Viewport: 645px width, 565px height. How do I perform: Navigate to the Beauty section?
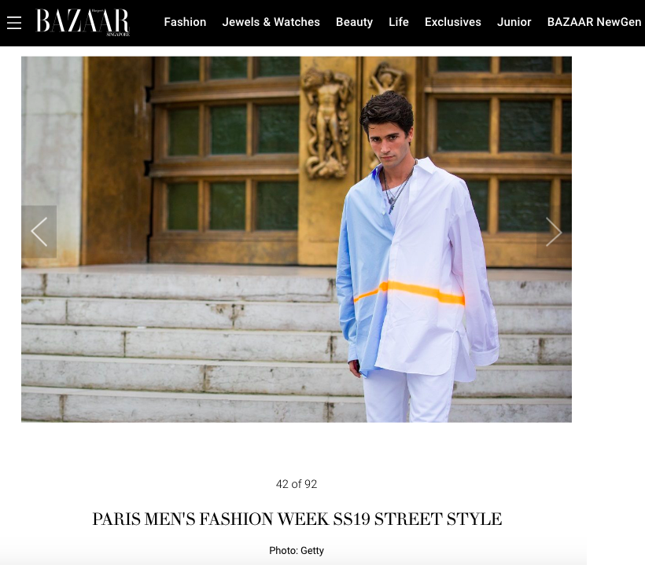tap(354, 22)
